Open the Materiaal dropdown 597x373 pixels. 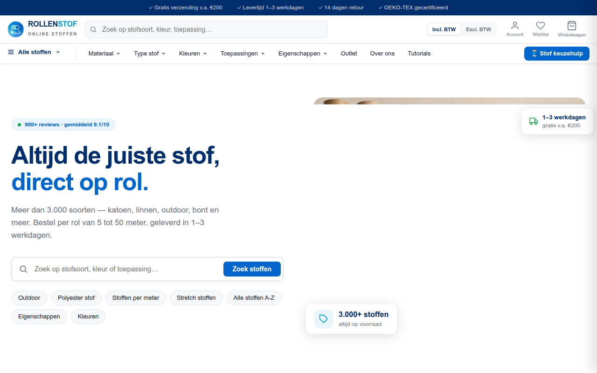pos(104,54)
